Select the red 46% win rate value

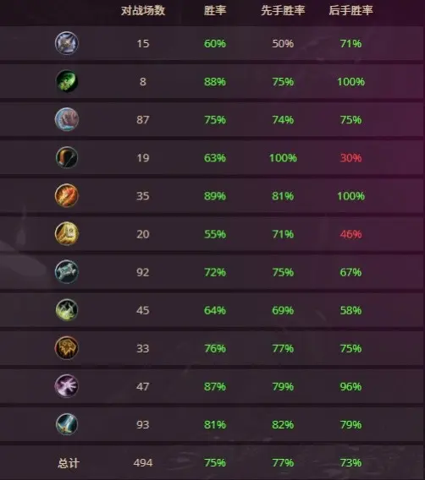[x=350, y=234]
